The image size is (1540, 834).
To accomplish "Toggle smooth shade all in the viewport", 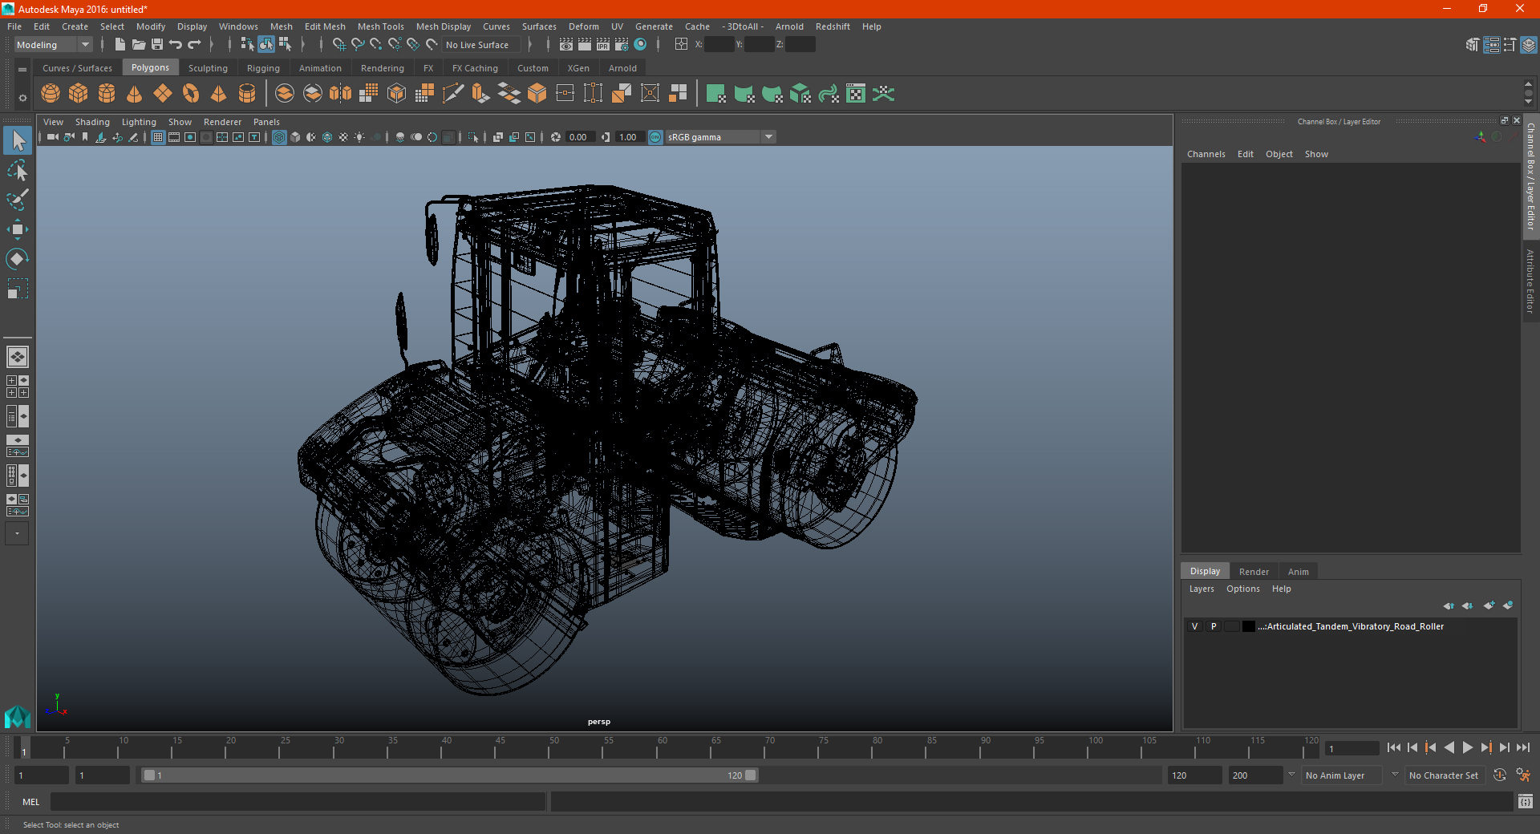I will point(295,137).
